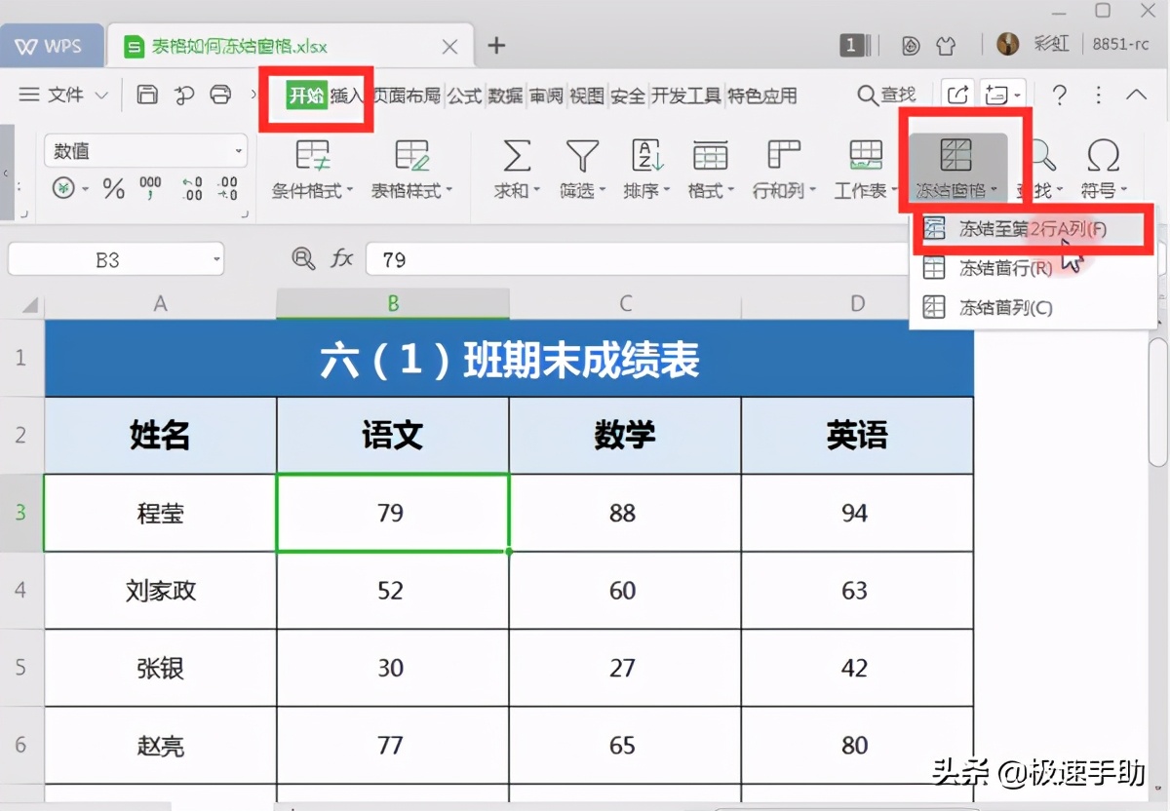The height and width of the screenshot is (811, 1170).
Task: Click the decrease decimal button
Action: [227, 188]
